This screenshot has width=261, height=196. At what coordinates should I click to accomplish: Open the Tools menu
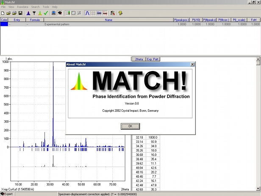point(46,7)
